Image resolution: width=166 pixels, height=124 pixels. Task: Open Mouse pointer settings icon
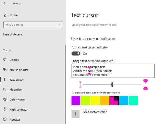point(5,70)
